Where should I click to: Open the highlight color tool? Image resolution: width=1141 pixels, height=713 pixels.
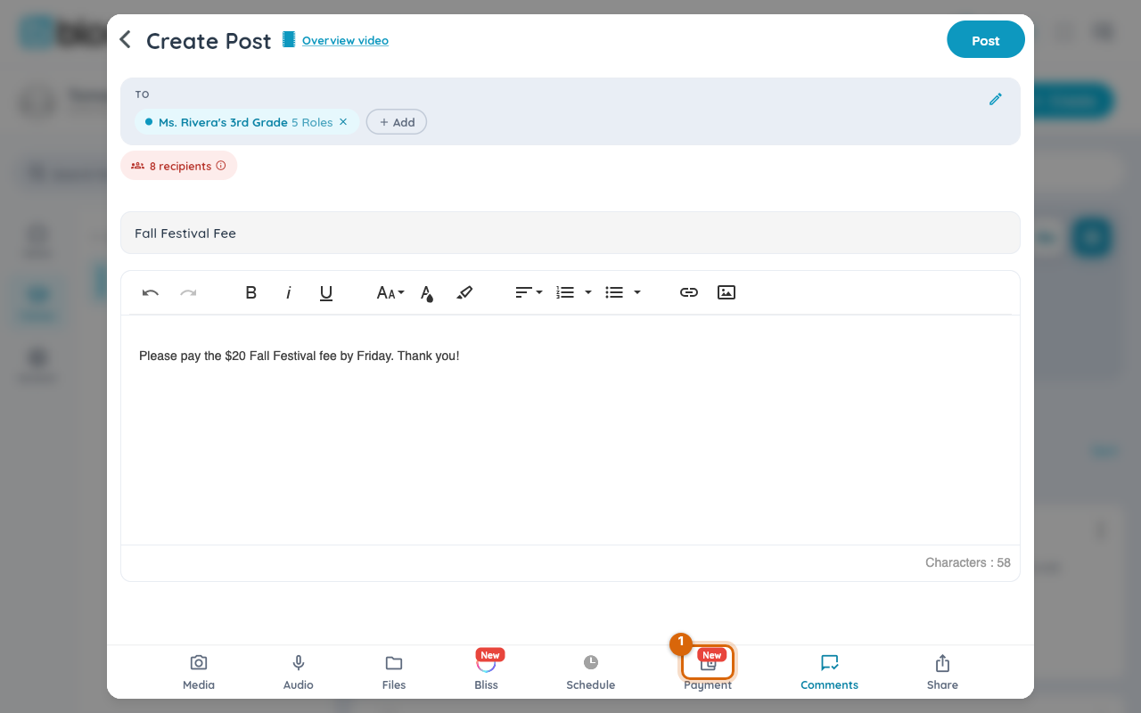[464, 292]
